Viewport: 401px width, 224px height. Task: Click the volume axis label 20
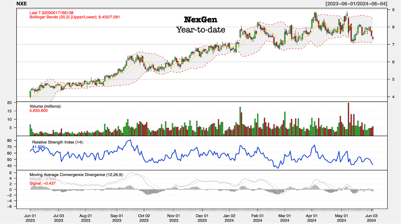tap(9, 103)
